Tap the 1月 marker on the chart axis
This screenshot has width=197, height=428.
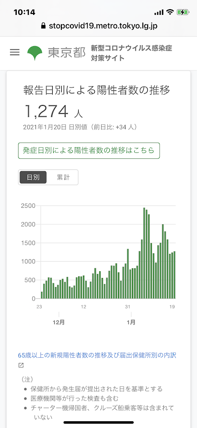click(131, 322)
